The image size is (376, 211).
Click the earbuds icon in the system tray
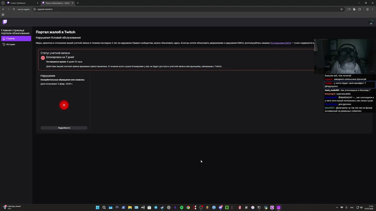[342, 207]
